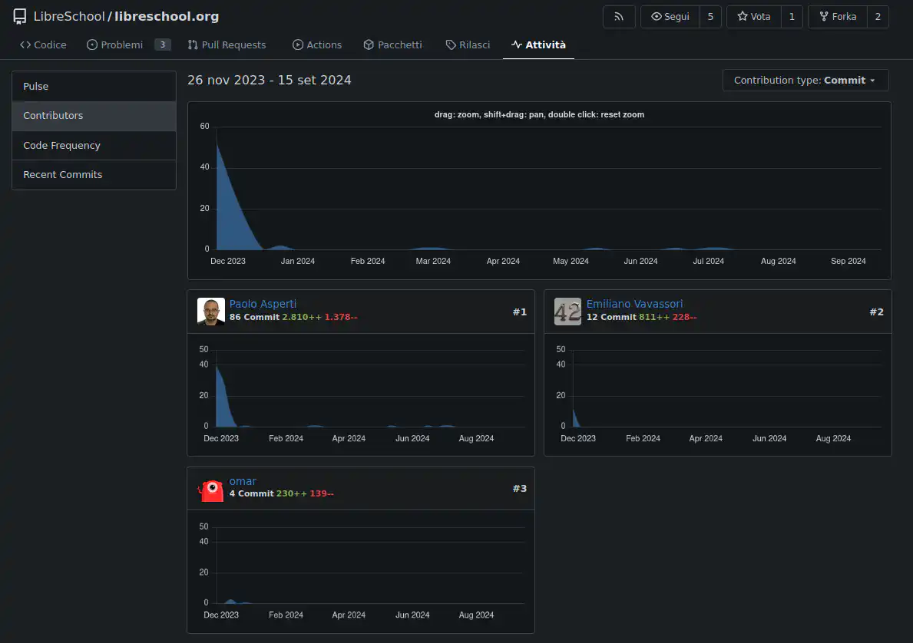Click the 86 Commit text
Viewport: 913px width, 643px height.
point(254,317)
